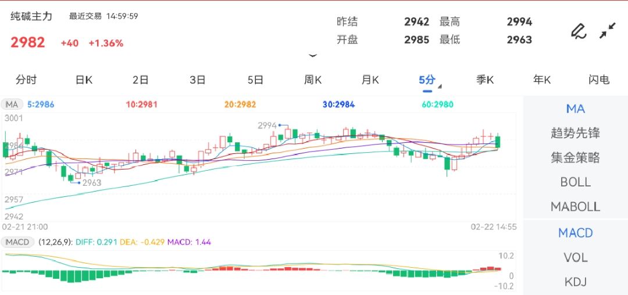Image resolution: width=628 pixels, height=295 pixels.
Task: Select KDJ sub-indicator
Action: point(576,282)
